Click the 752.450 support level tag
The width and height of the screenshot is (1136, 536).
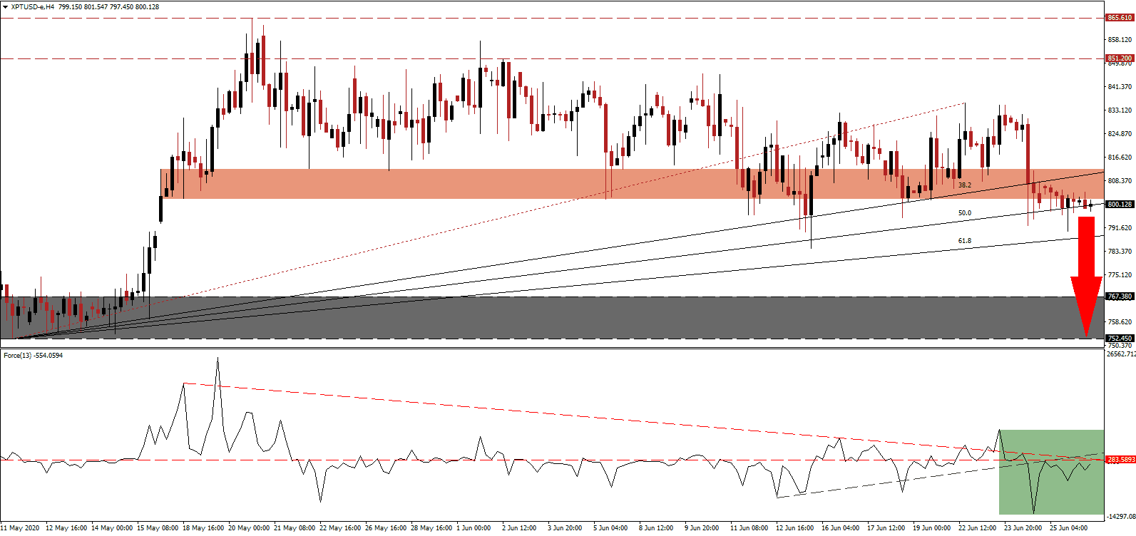[1119, 339]
